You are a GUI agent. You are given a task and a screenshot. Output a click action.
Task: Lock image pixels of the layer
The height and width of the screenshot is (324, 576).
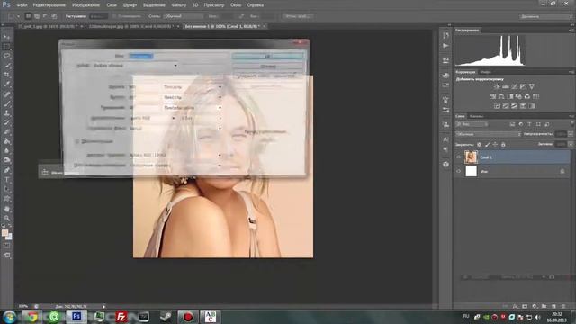coord(488,144)
